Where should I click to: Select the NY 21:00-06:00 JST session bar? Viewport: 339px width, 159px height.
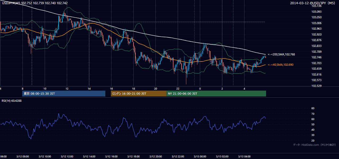click(216, 94)
